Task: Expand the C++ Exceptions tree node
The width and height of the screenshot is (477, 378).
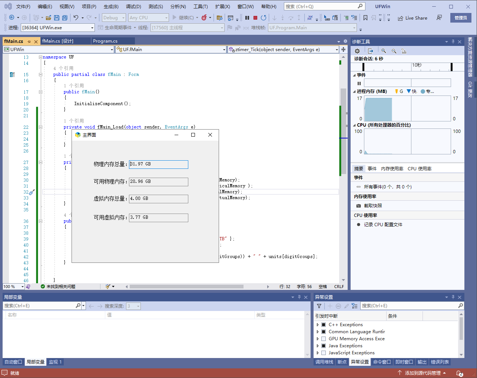Action: tap(318, 325)
